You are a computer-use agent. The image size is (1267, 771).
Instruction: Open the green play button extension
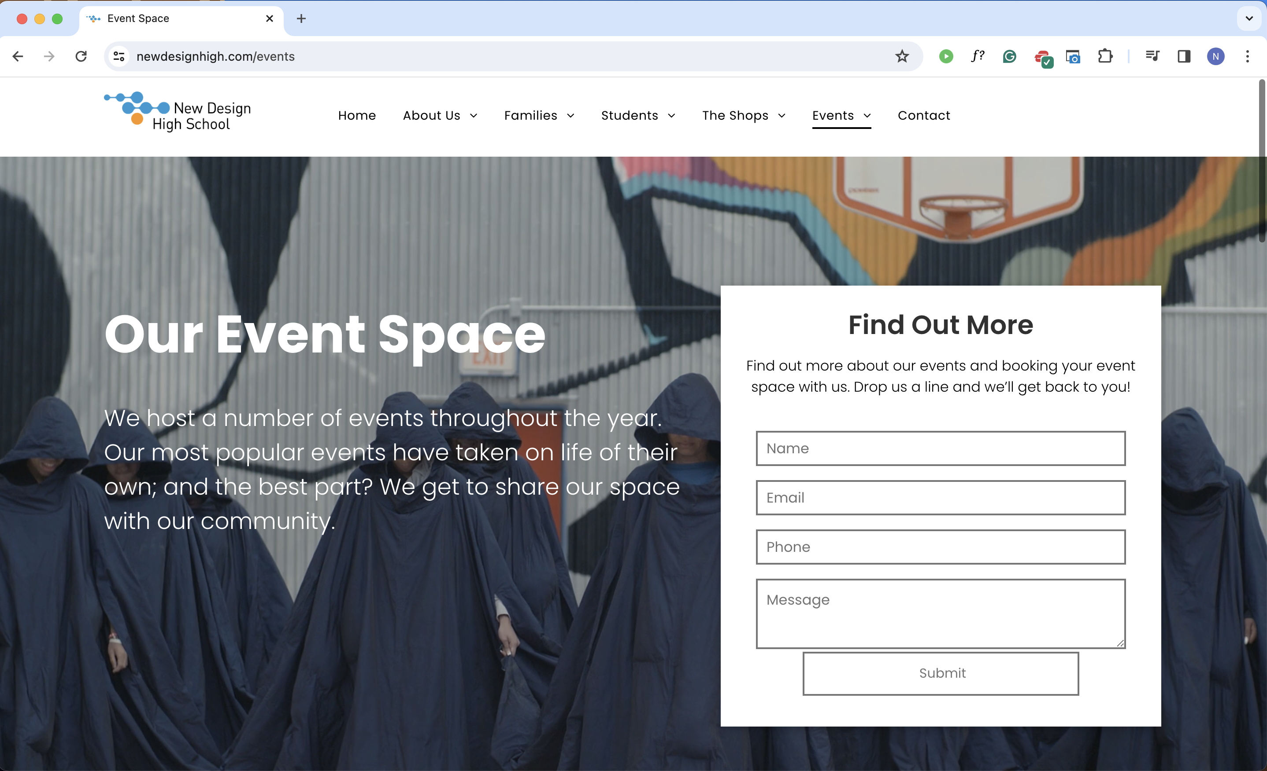pyautogui.click(x=946, y=56)
